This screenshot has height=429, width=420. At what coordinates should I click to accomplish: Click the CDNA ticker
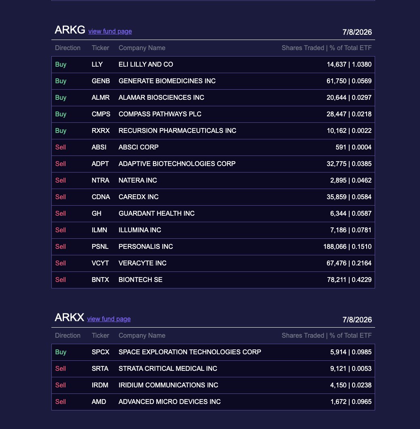point(101,197)
